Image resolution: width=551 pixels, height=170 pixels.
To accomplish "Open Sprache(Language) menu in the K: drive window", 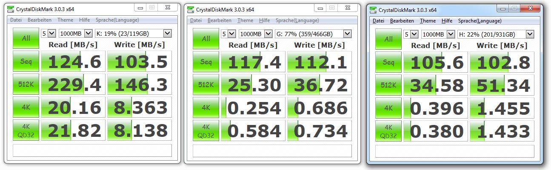I will click(x=117, y=20).
